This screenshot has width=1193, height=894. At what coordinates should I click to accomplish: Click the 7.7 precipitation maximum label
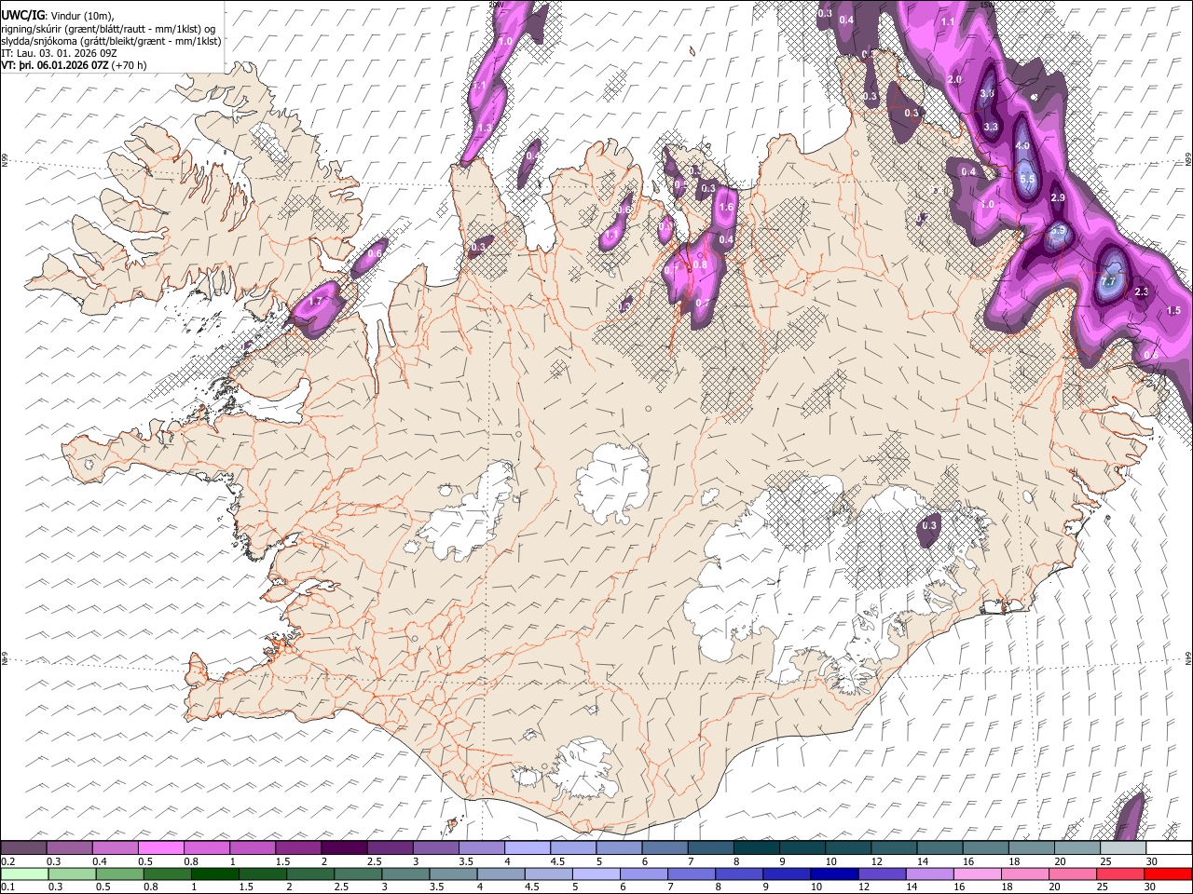(1108, 280)
